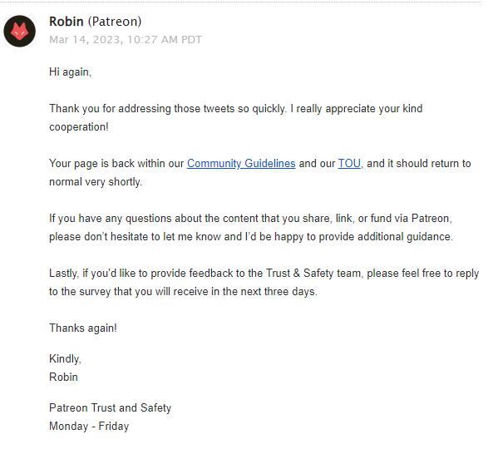Click the sender name Robin in header
This screenshot has height=454, width=488.
point(67,22)
